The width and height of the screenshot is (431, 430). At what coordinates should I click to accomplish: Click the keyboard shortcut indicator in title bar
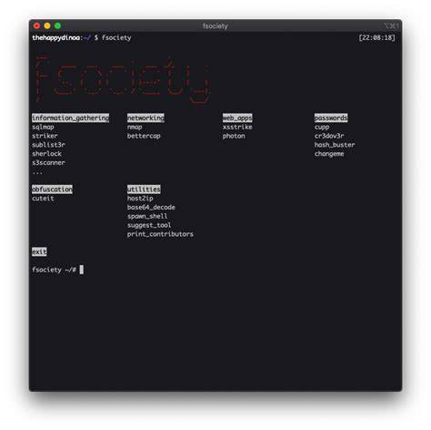pos(391,26)
